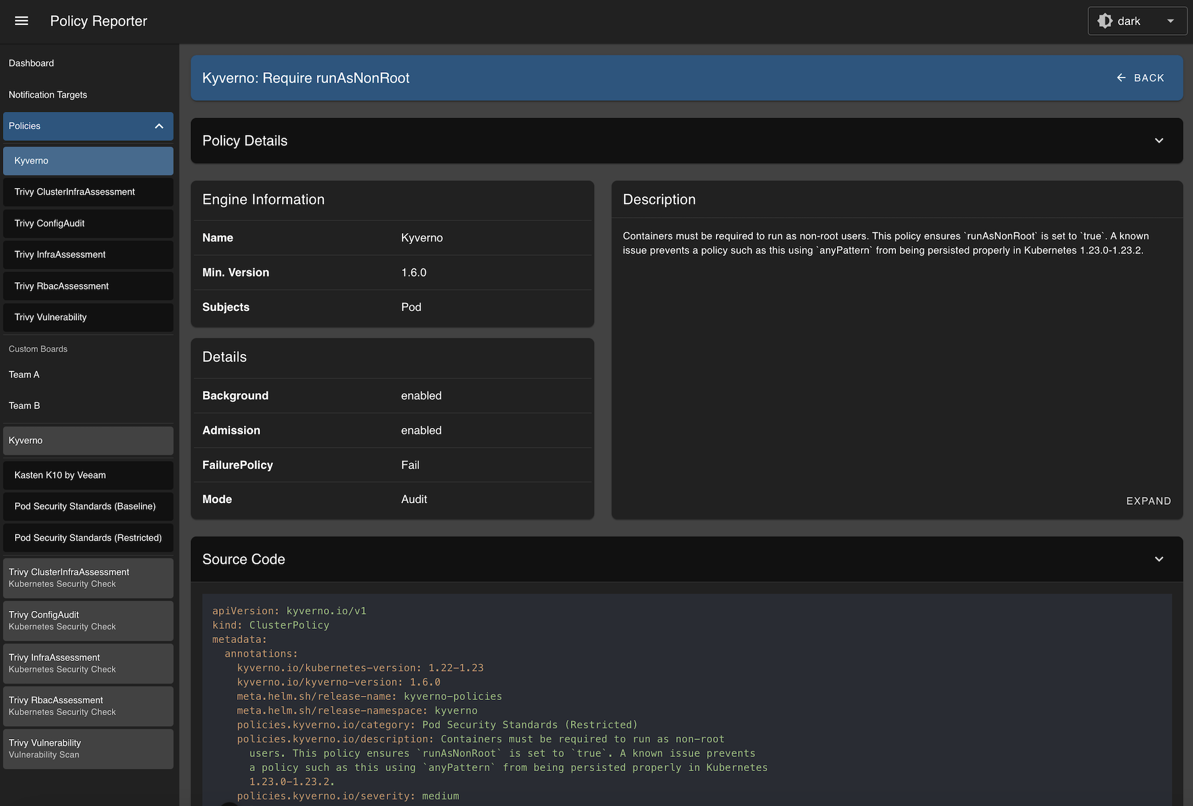Viewport: 1193px width, 806px height.
Task: Open Kasten K10 by Veeam category
Action: pyautogui.click(x=88, y=475)
